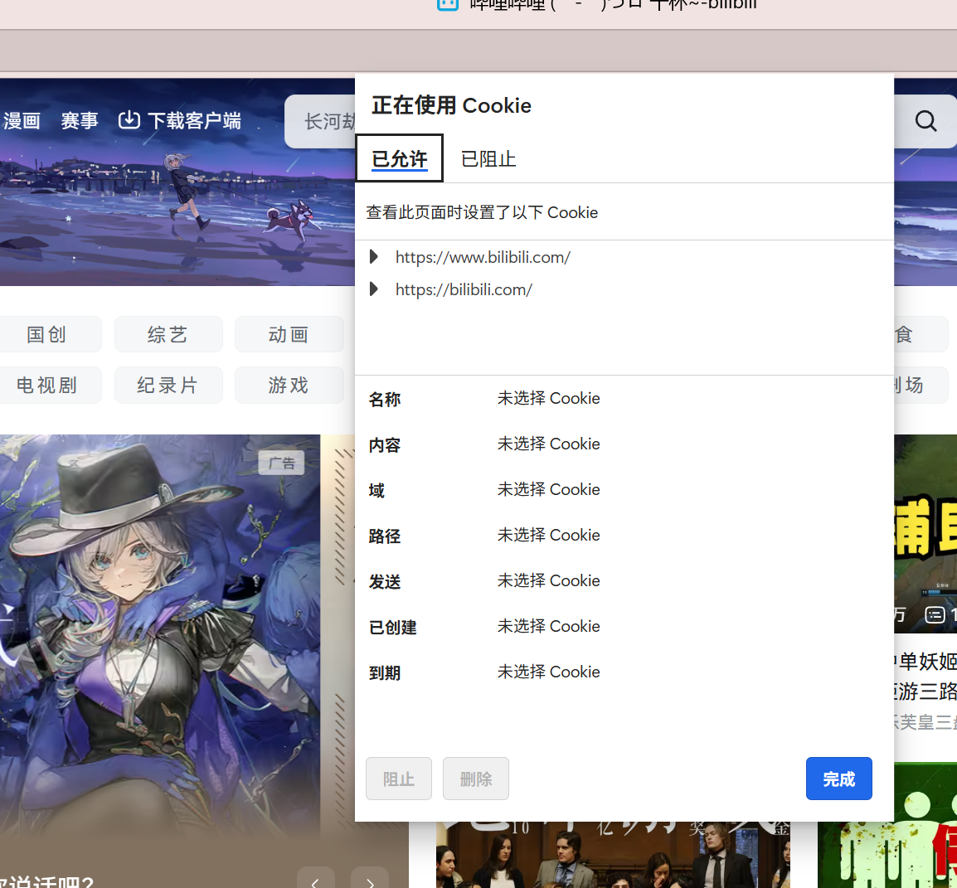
Task: Click the bilibili search input field
Action: coord(320,121)
